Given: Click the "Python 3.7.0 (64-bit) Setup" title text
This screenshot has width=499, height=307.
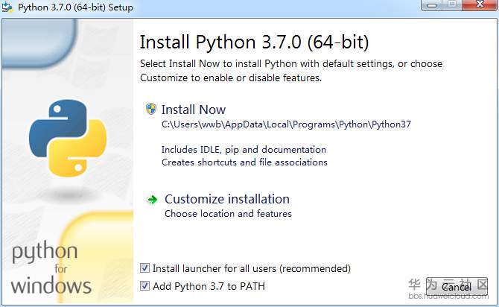Looking at the screenshot, I should click(x=76, y=7).
